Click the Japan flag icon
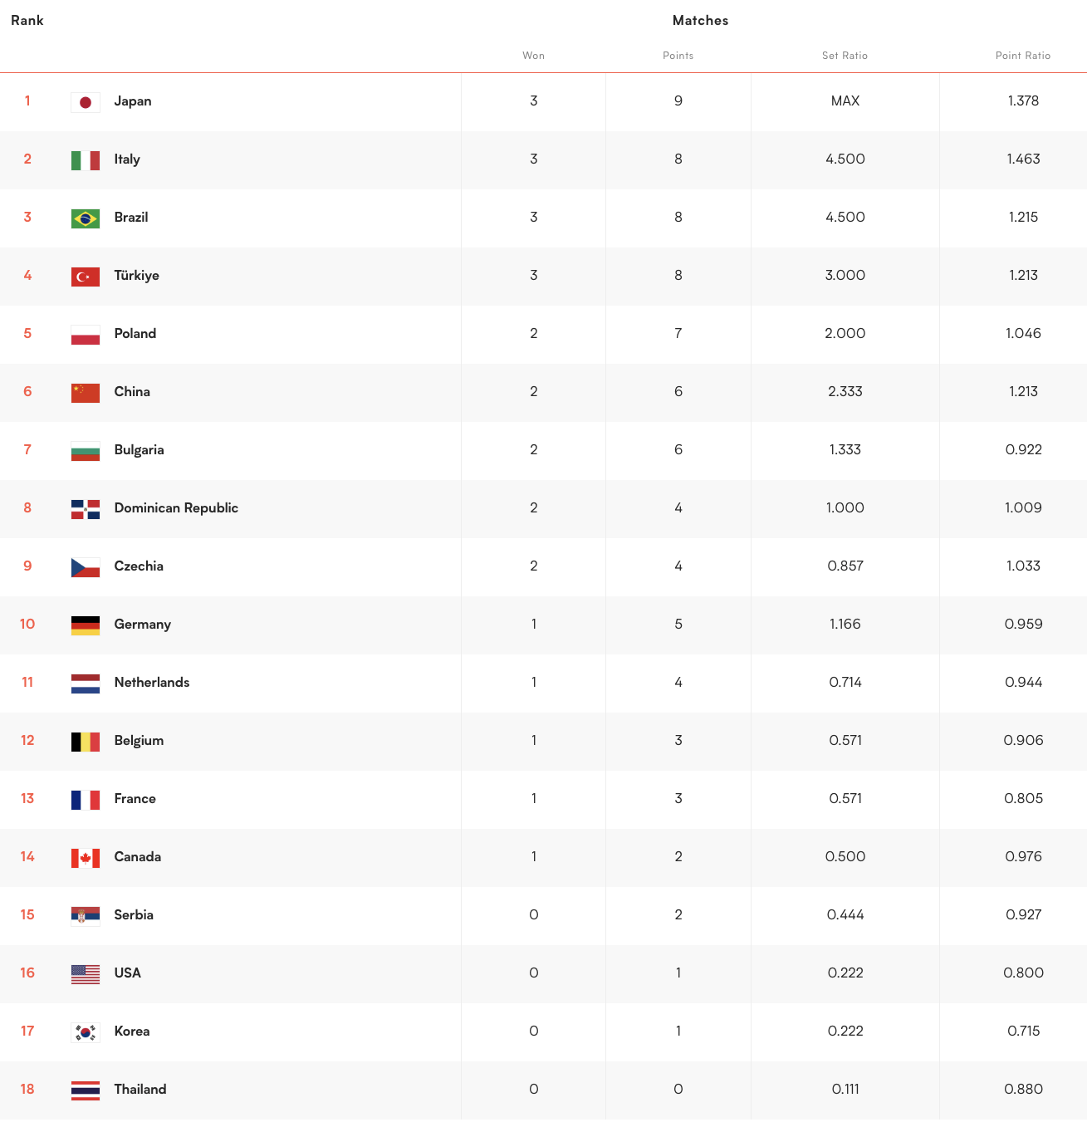The height and width of the screenshot is (1127, 1087). (86, 102)
